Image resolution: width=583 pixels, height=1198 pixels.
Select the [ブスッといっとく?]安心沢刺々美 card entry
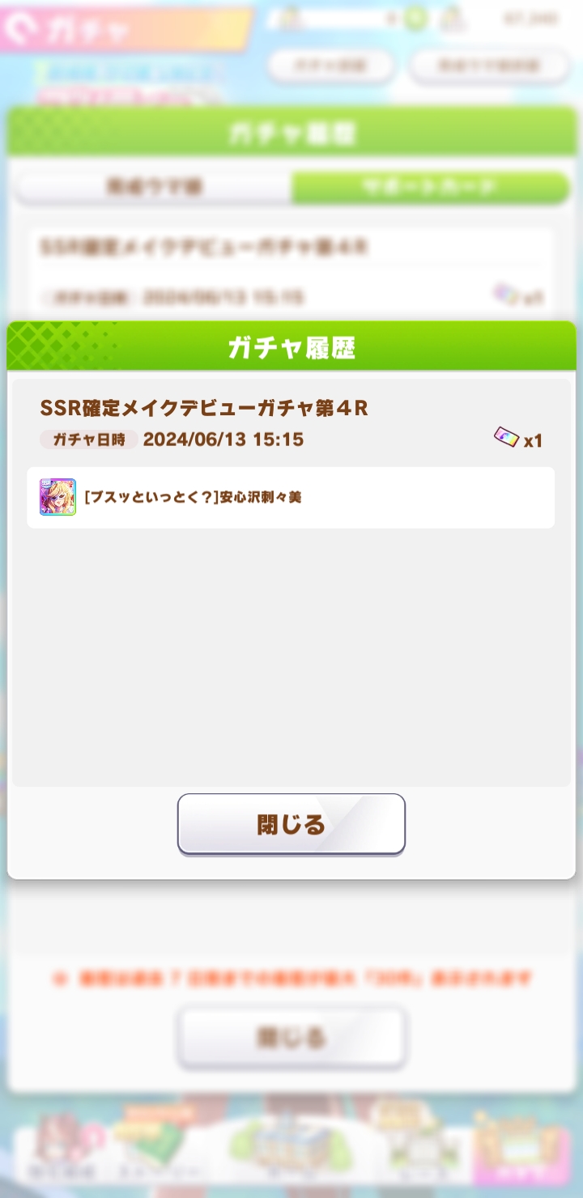pos(291,498)
